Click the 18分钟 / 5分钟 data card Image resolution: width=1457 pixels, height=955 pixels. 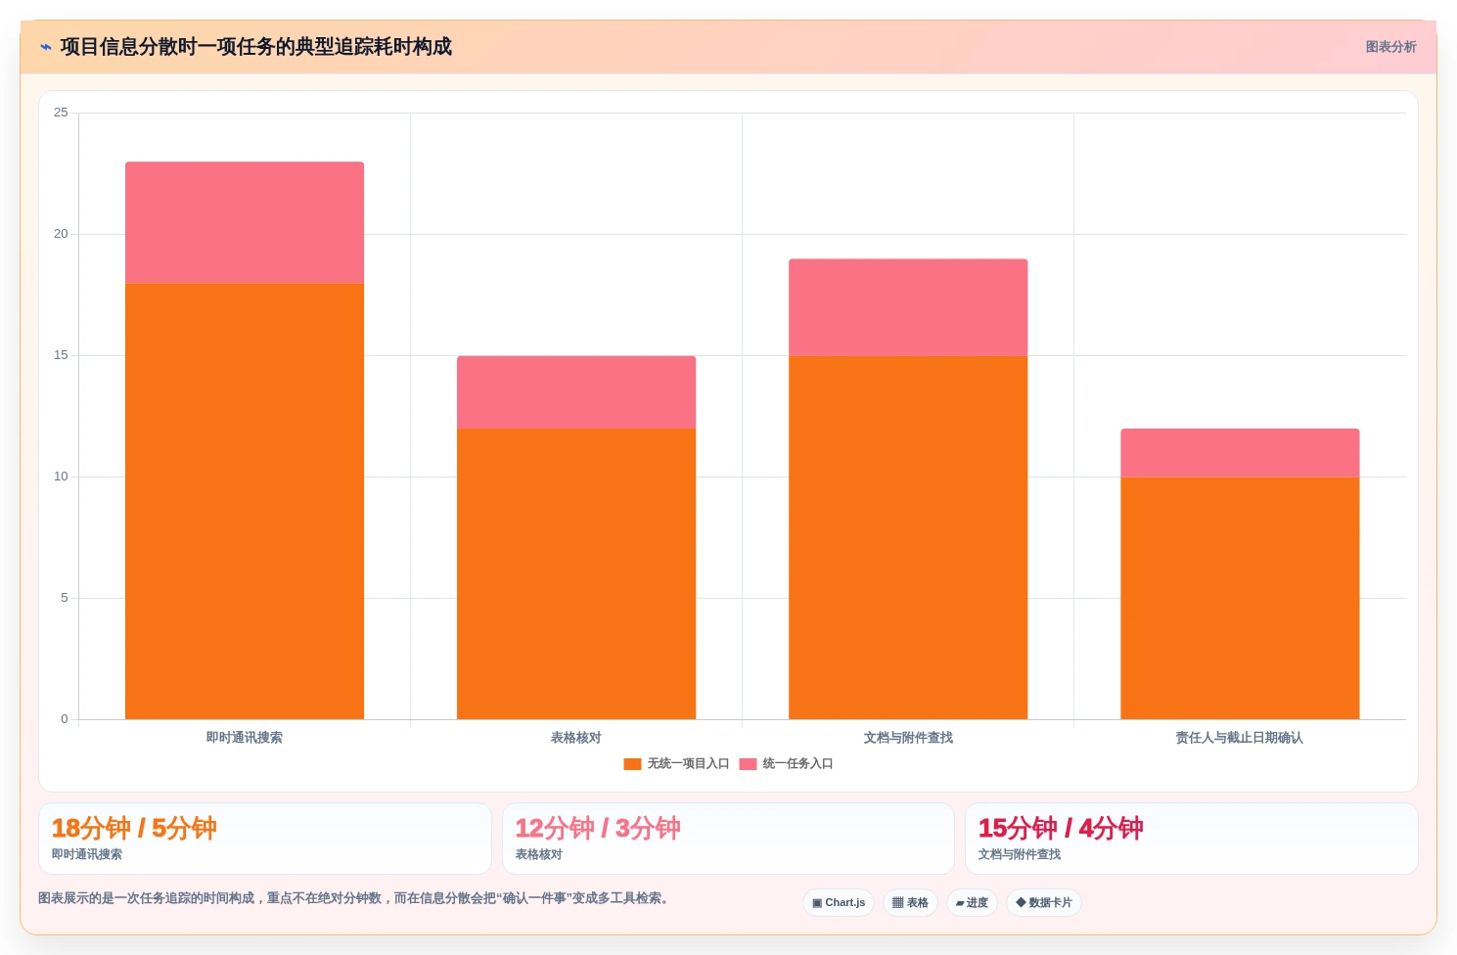(265, 839)
